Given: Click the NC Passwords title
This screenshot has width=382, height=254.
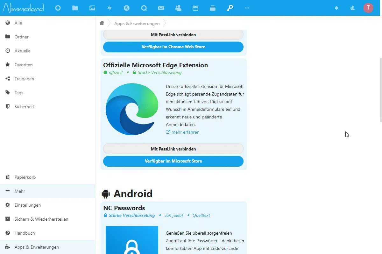Looking at the screenshot, I should click(x=124, y=208).
